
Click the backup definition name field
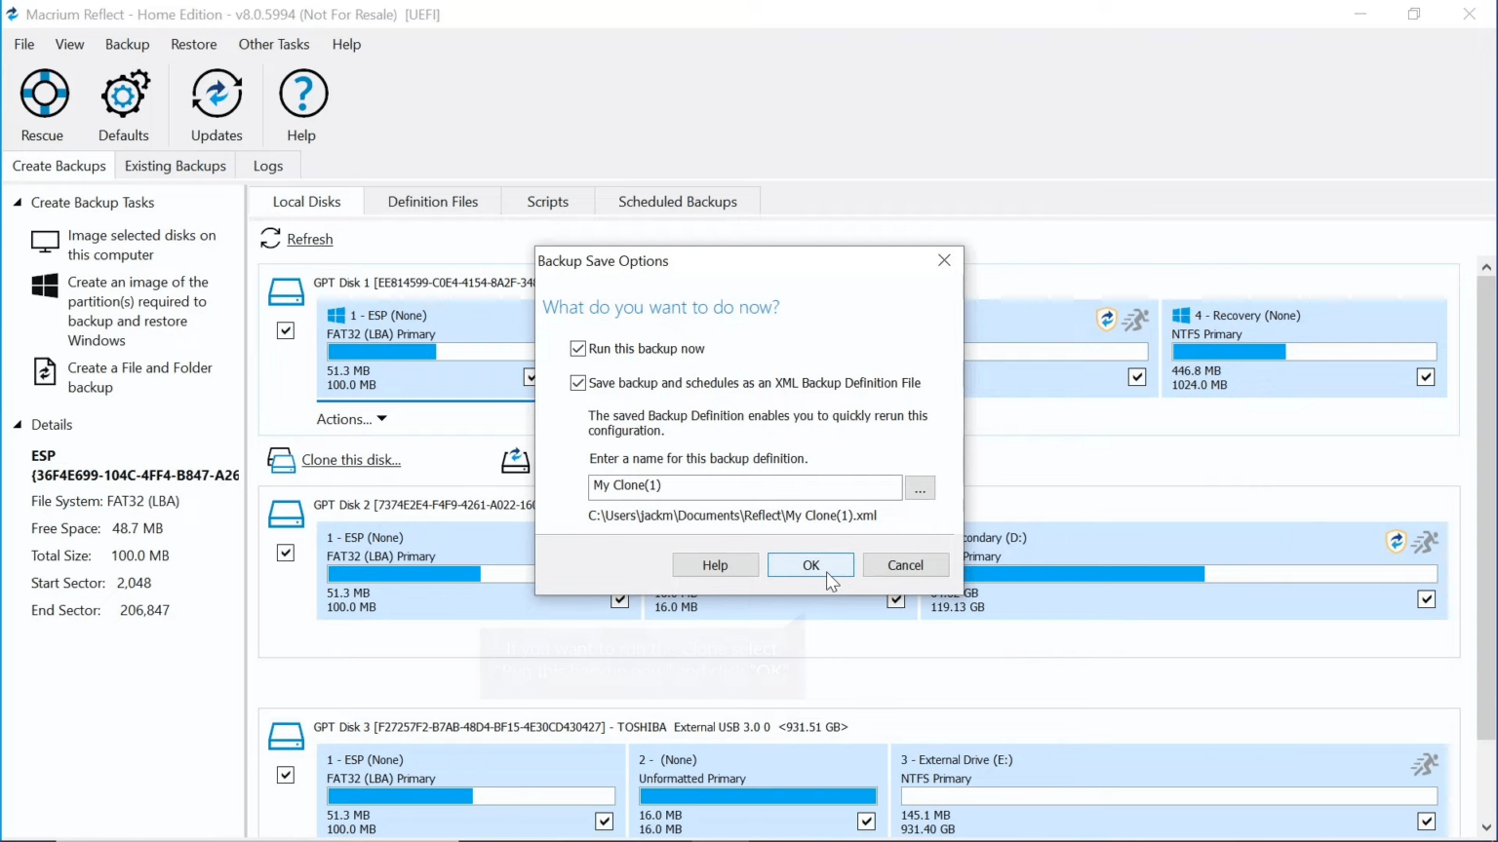tap(744, 486)
